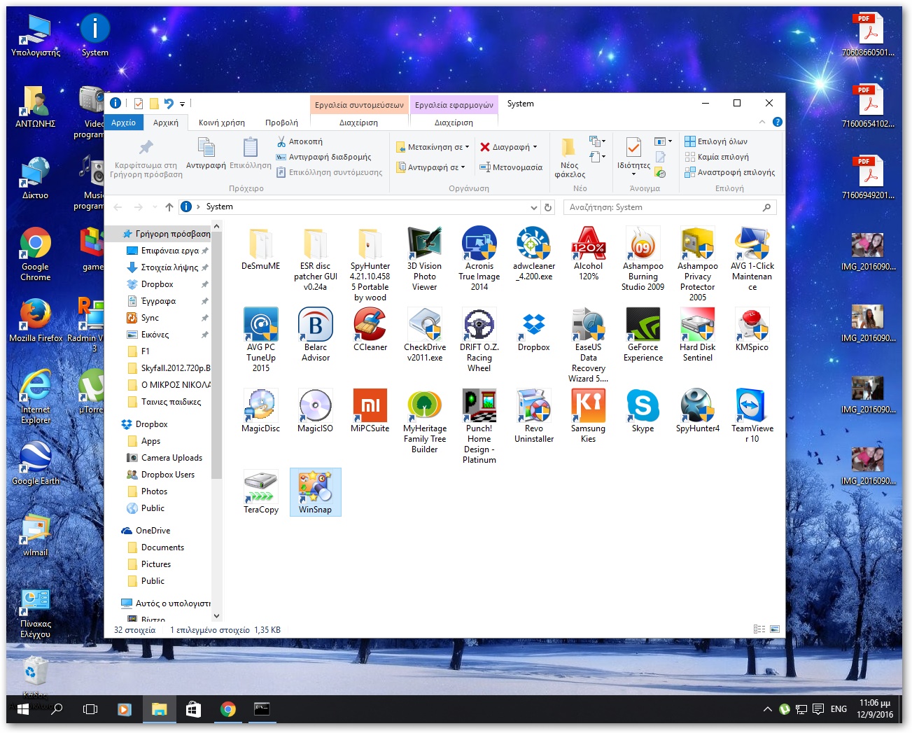Switch to the Share (Κοινή χρήση) tab
912x733 pixels.
coord(222,123)
